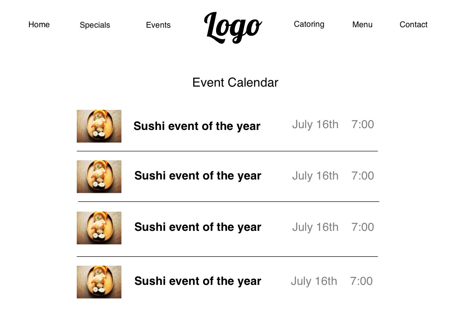The width and height of the screenshot is (457, 334).
Task: Click the Event Calendar heading
Action: [x=235, y=83]
